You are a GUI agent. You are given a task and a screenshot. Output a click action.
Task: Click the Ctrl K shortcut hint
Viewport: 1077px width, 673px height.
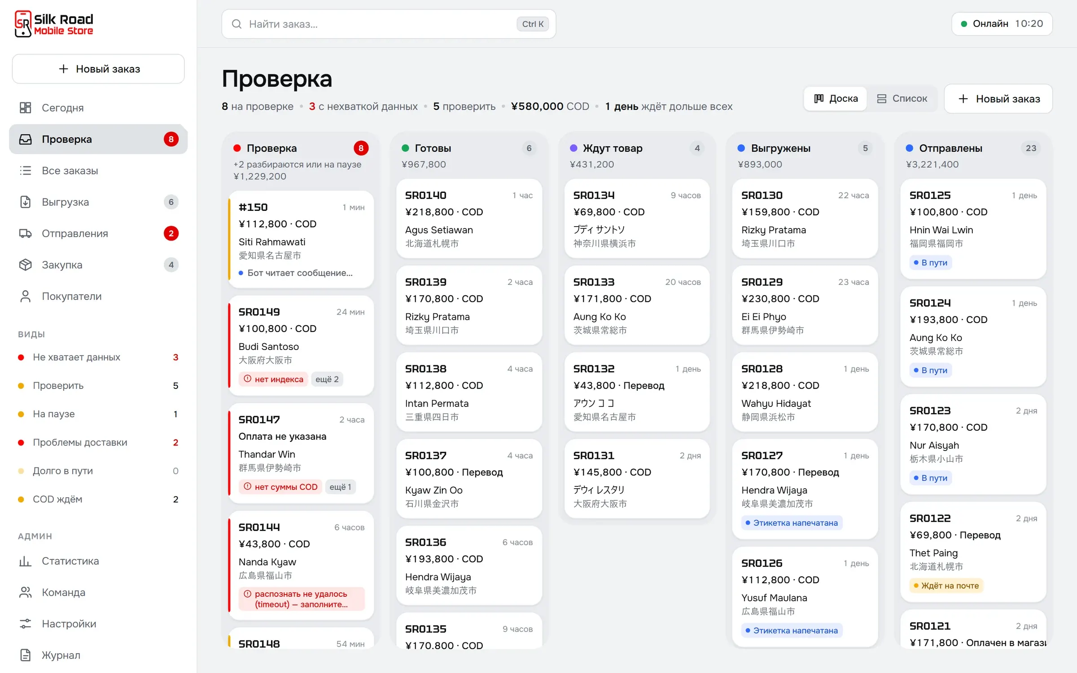(x=533, y=24)
